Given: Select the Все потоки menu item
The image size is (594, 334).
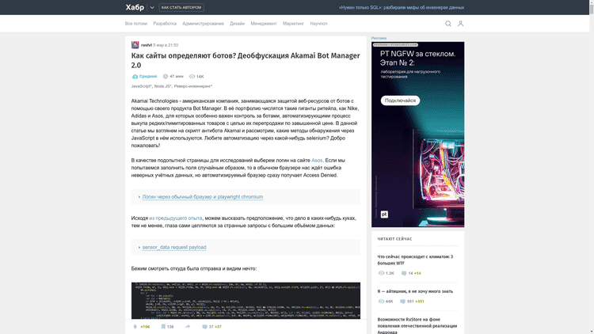Looking at the screenshot, I should click(x=136, y=24).
